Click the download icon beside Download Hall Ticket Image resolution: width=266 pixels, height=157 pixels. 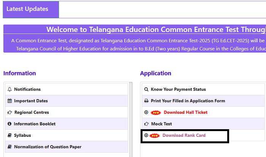pos(146,112)
